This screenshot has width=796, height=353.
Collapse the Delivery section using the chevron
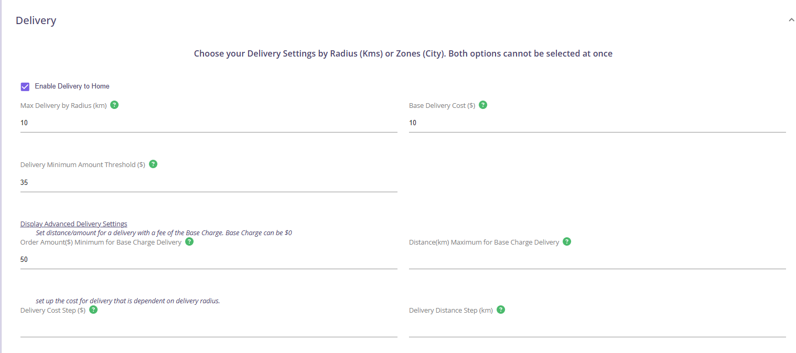pyautogui.click(x=791, y=20)
